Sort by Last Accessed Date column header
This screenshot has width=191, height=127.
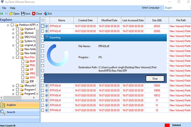click(133, 20)
